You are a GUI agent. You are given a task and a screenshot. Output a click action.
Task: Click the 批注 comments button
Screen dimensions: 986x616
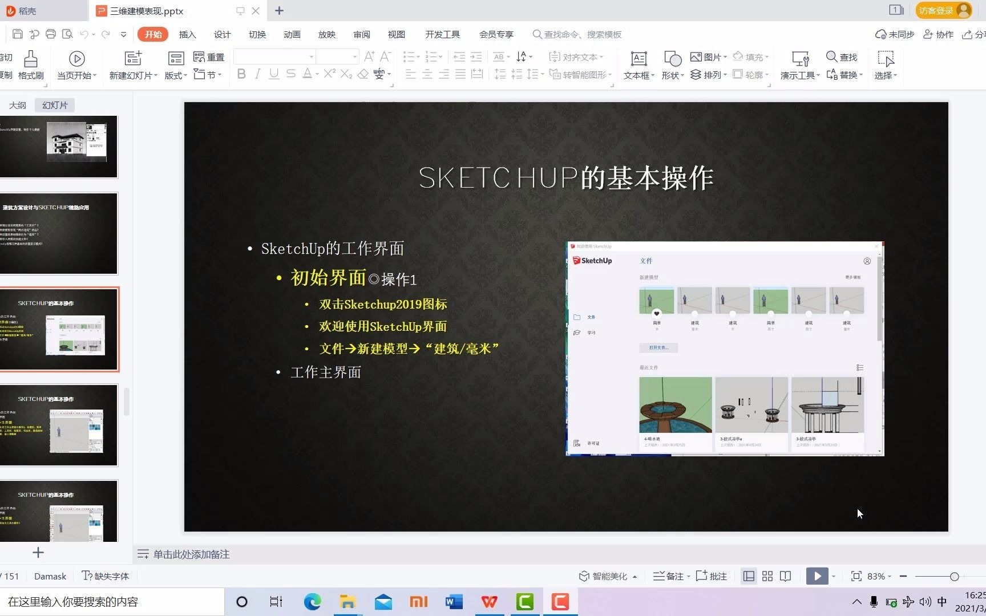click(712, 576)
